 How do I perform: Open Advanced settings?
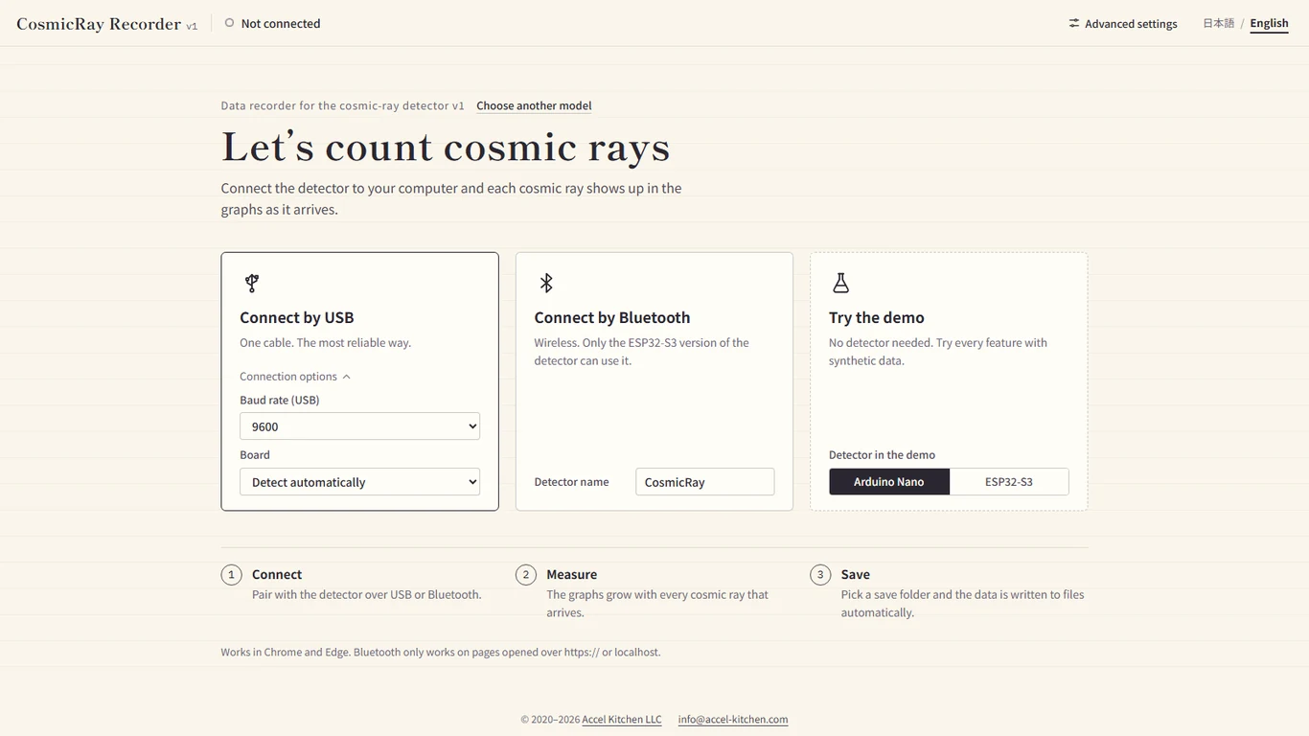(x=1123, y=23)
